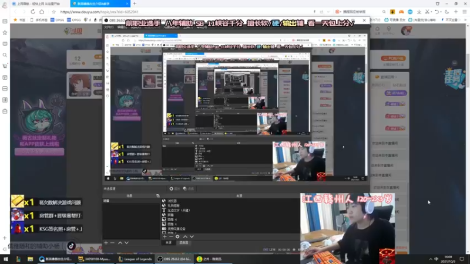Open the sidebar favorites star icon
Viewport: 470px width, 264px height.
click(x=5, y=32)
